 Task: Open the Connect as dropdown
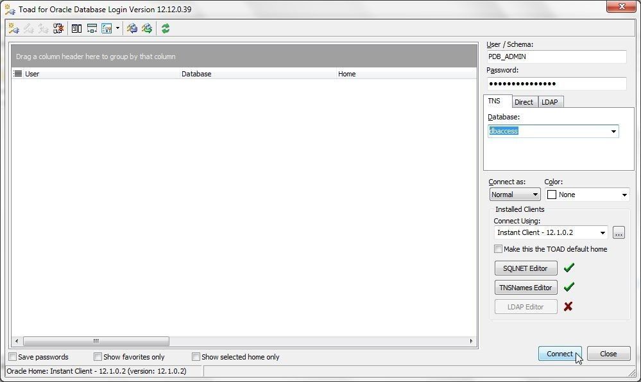coord(515,195)
